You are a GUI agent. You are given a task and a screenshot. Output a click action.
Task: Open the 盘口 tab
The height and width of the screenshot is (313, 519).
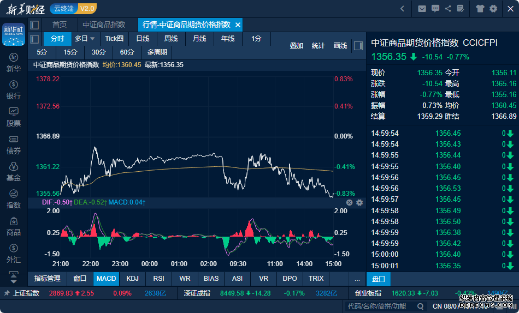tap(379, 279)
